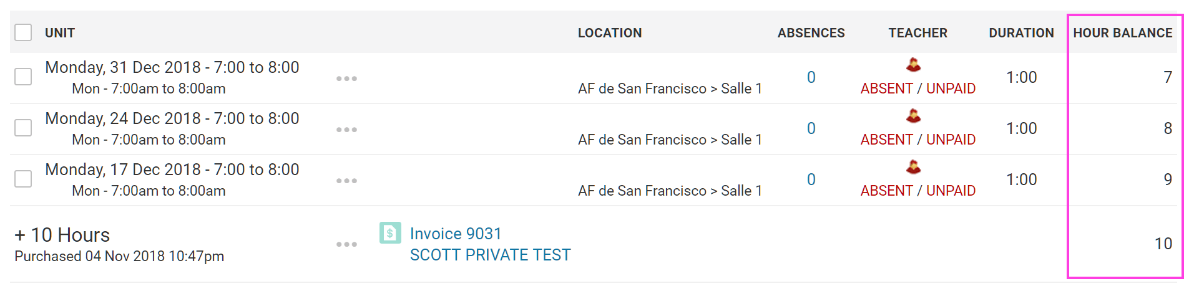The width and height of the screenshot is (1189, 286).
Task: Check the box for Monday, 24 Dec 2018
Action: click(x=23, y=128)
